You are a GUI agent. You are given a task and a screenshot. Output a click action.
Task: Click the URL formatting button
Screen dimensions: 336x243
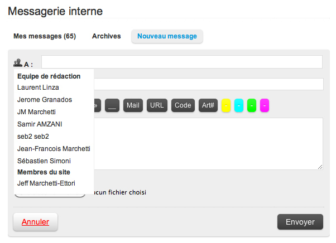pos(157,105)
